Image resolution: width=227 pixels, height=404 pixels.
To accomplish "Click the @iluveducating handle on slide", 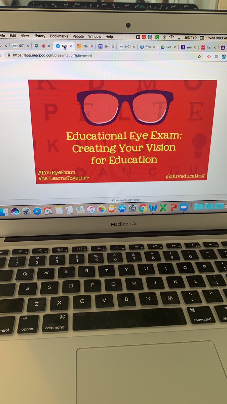I will (x=185, y=176).
